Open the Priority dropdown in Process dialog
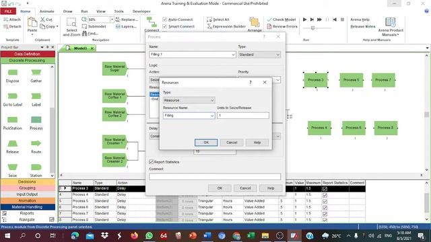Screen dimensions: 431x242 277,80
